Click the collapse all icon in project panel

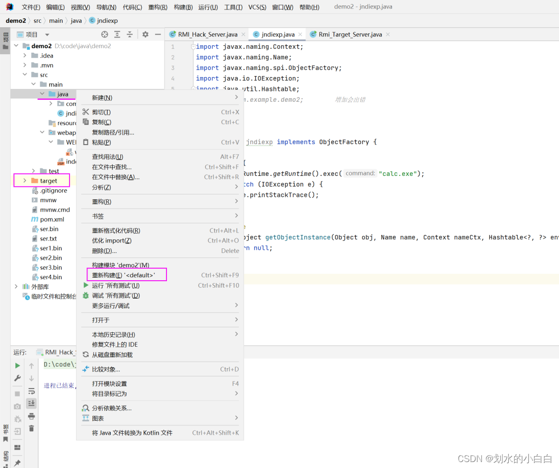click(x=130, y=35)
